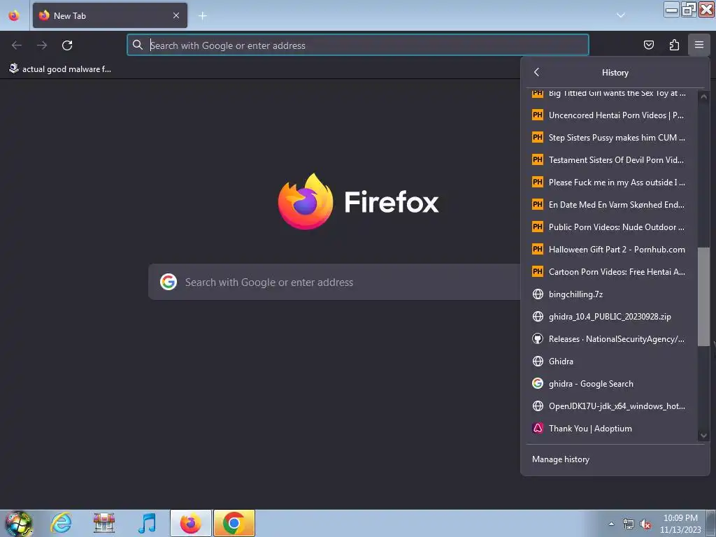This screenshot has height=537, width=716.
Task: Click the History panel scrollbar thumb
Action: click(703, 296)
